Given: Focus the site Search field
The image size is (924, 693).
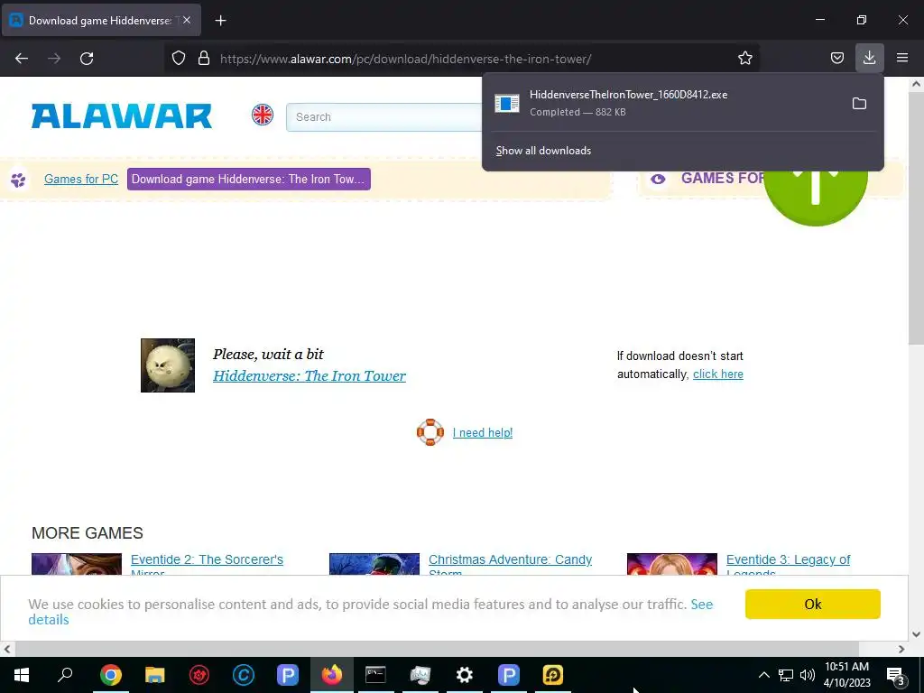Looking at the screenshot, I should tap(384, 116).
